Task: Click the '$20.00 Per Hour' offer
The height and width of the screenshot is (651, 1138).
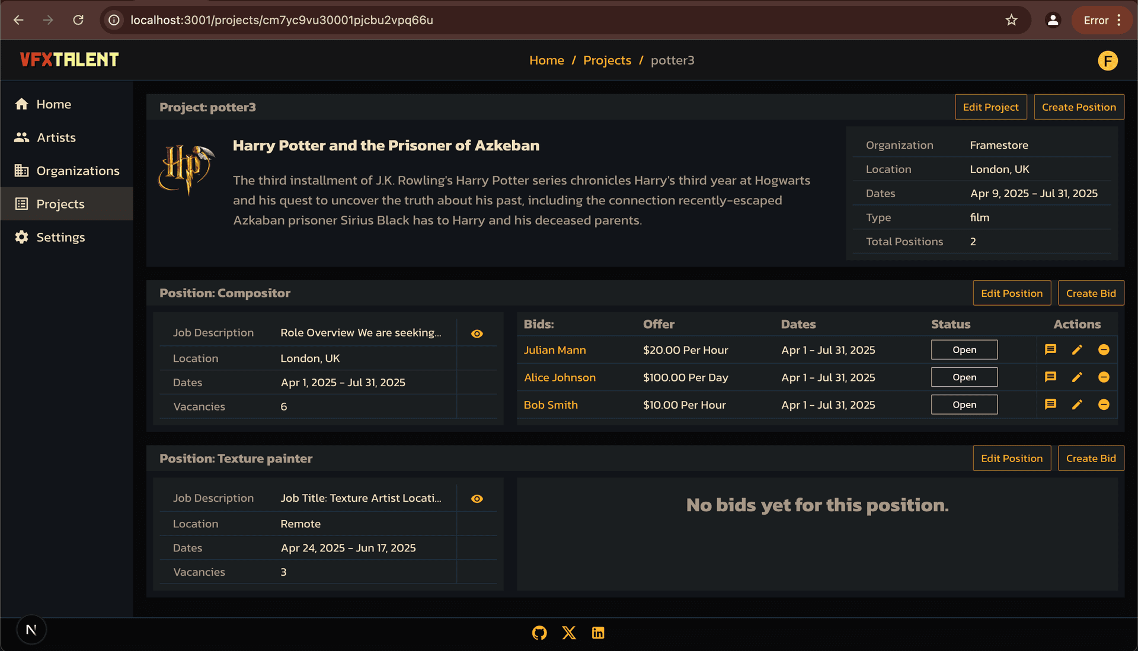Action: tap(685, 350)
